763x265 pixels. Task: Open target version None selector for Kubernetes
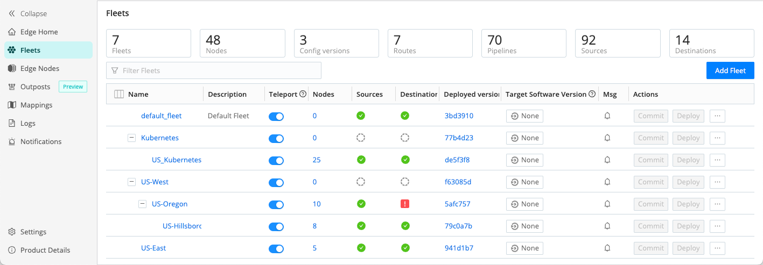point(524,138)
